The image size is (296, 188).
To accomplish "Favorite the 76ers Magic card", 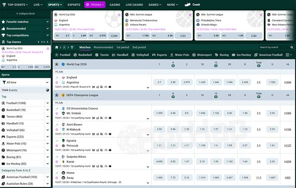I will 261,15.
